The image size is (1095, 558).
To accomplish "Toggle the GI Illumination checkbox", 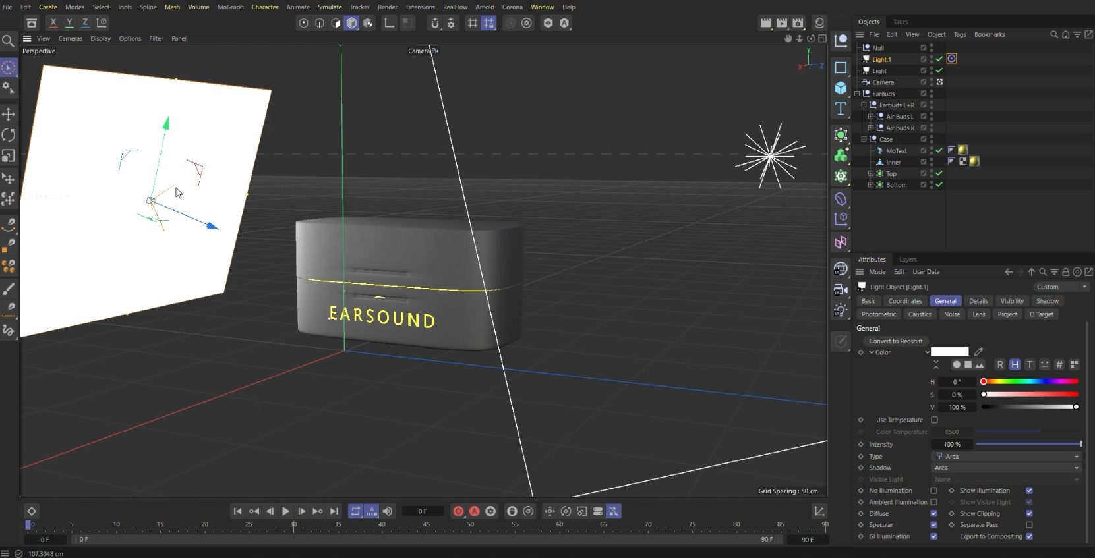I will tap(933, 536).
